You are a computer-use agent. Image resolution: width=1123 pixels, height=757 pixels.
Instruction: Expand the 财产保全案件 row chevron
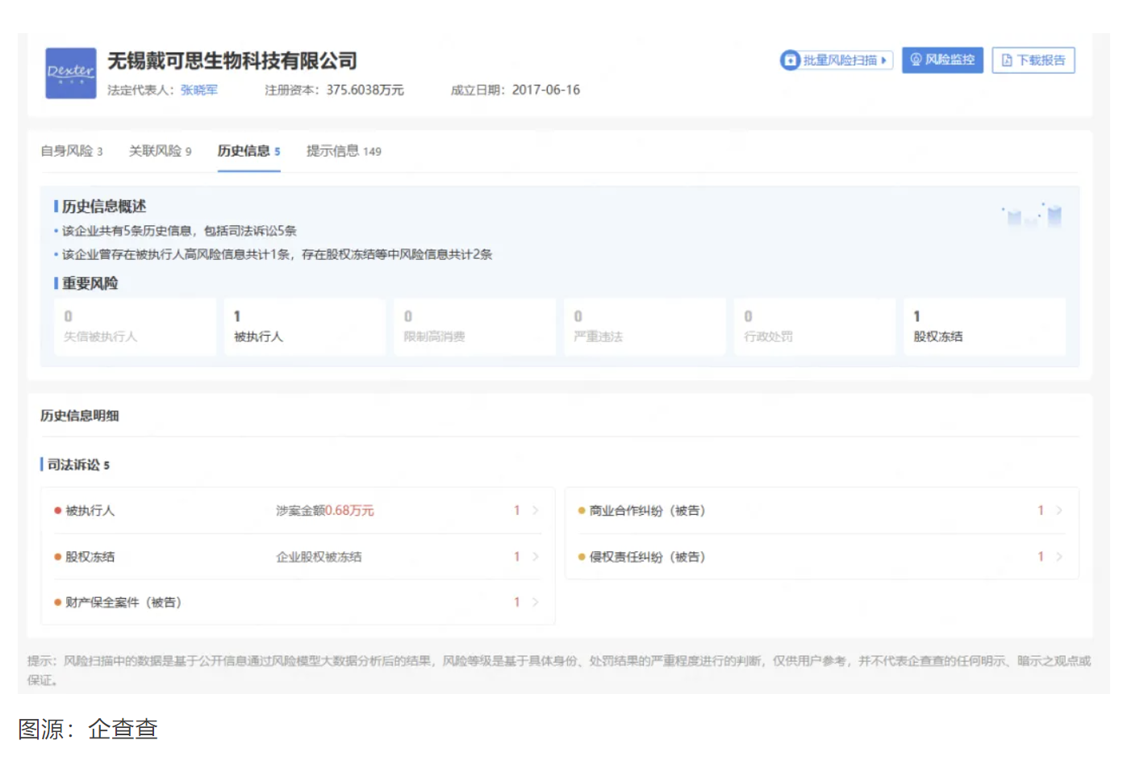point(535,602)
